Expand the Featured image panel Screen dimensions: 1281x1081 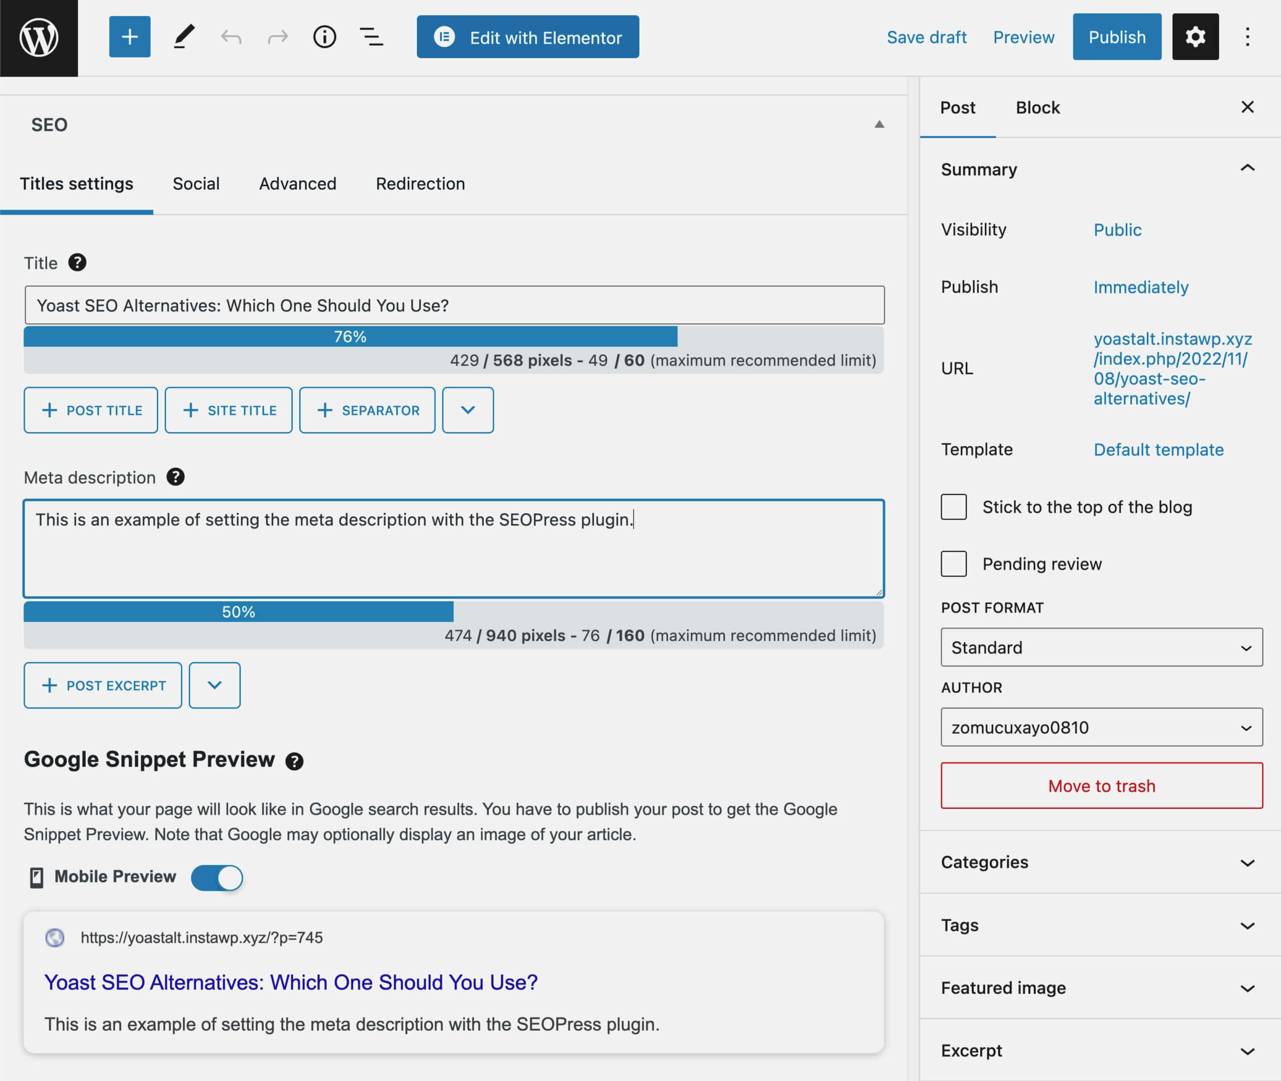point(1100,988)
